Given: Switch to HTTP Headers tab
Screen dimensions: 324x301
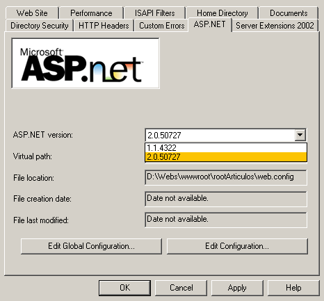Looking at the screenshot, I should pyautogui.click(x=104, y=26).
